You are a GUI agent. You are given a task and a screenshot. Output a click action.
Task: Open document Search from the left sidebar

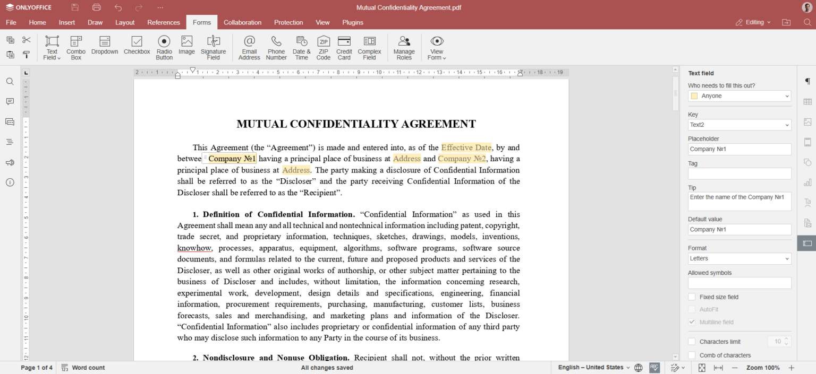click(10, 81)
